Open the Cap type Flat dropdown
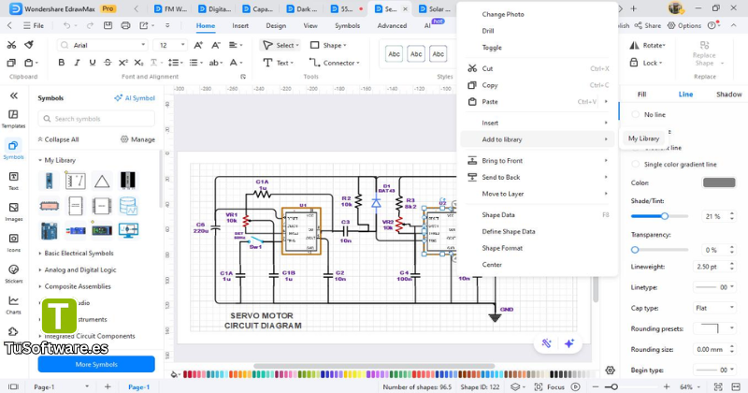This screenshot has height=393, width=748. pos(714,308)
